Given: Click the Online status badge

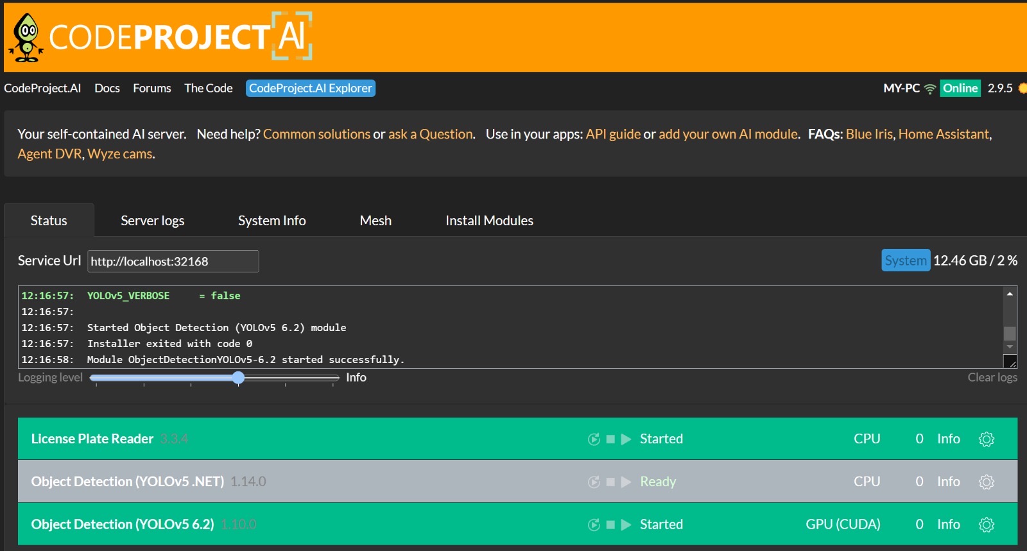Looking at the screenshot, I should tap(960, 89).
